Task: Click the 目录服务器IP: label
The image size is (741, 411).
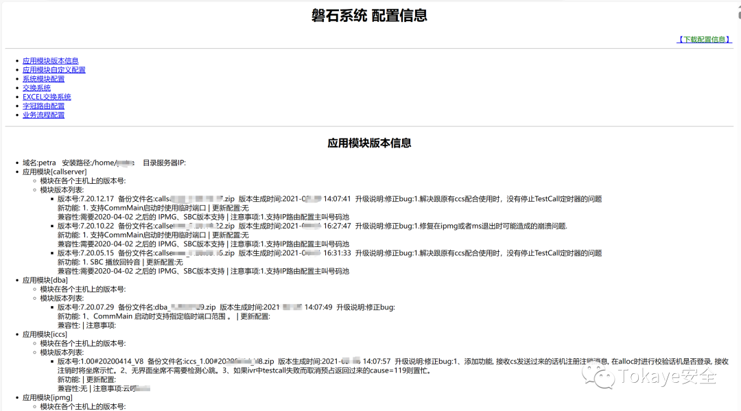Action: pos(165,163)
